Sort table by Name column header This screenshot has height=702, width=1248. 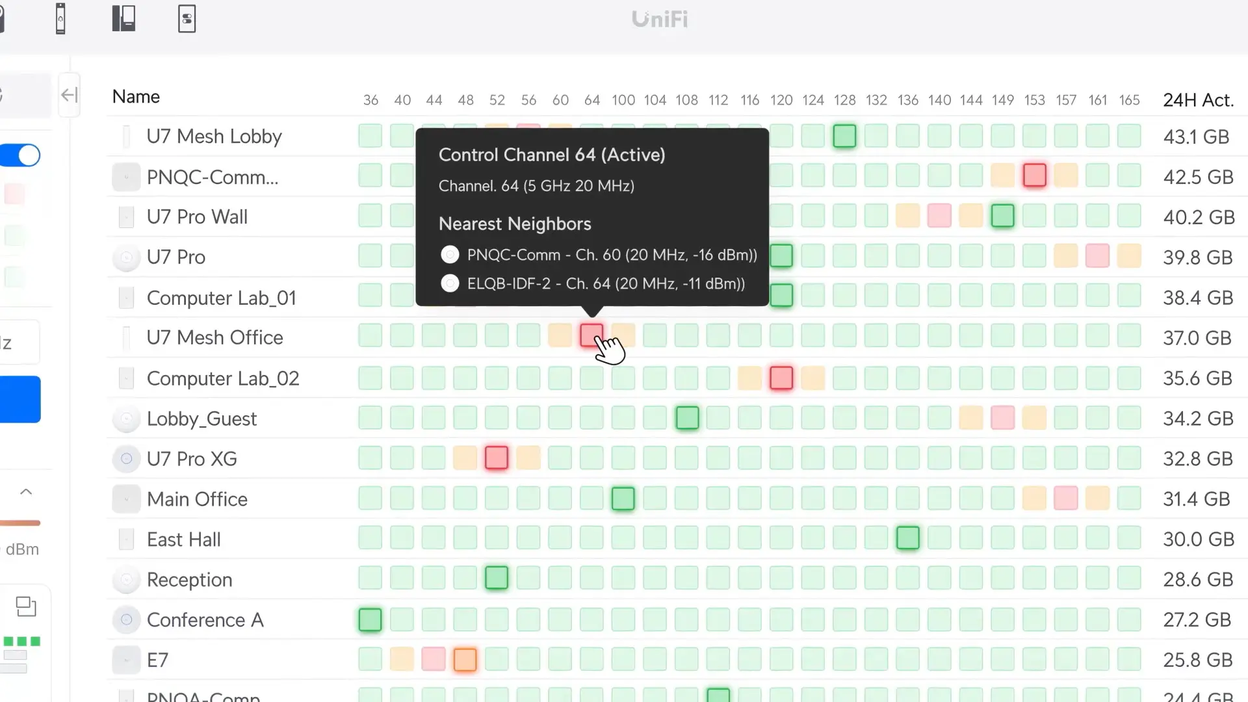[x=136, y=97]
